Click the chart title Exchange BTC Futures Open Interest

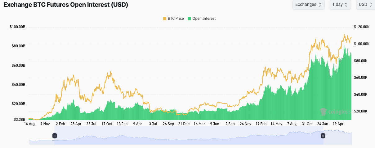click(65, 5)
